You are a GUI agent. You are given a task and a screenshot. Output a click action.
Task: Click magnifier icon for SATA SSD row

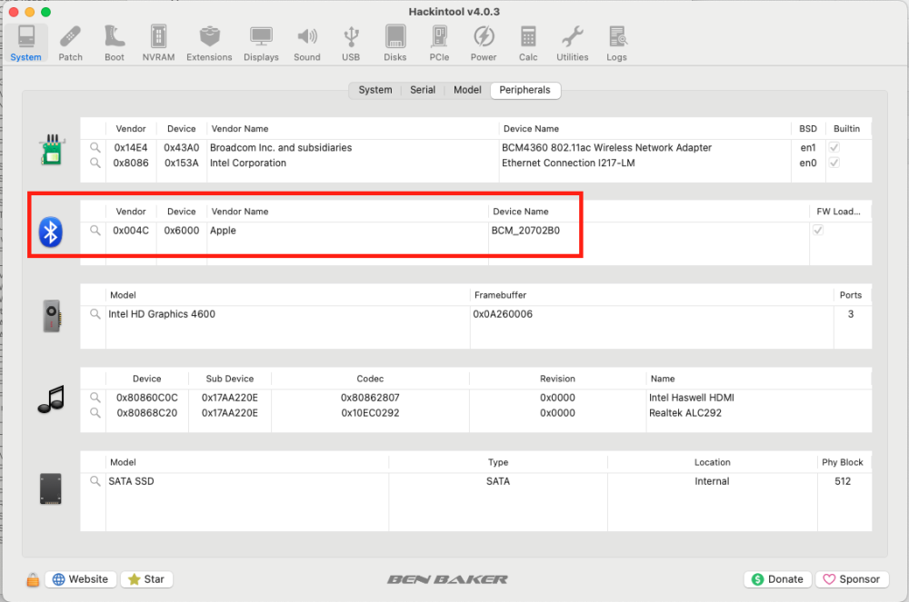click(x=95, y=481)
